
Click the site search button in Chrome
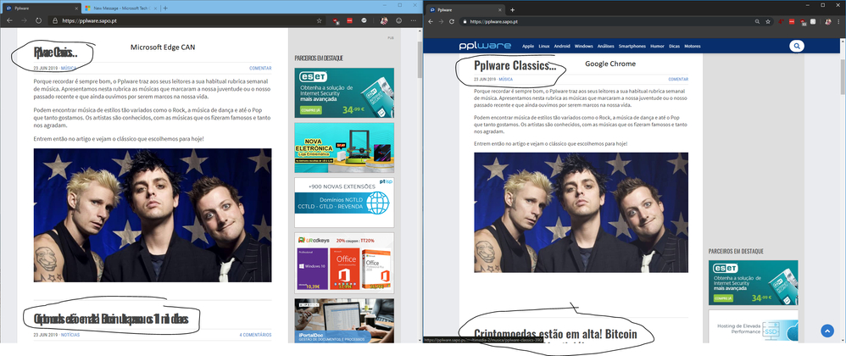(x=796, y=46)
